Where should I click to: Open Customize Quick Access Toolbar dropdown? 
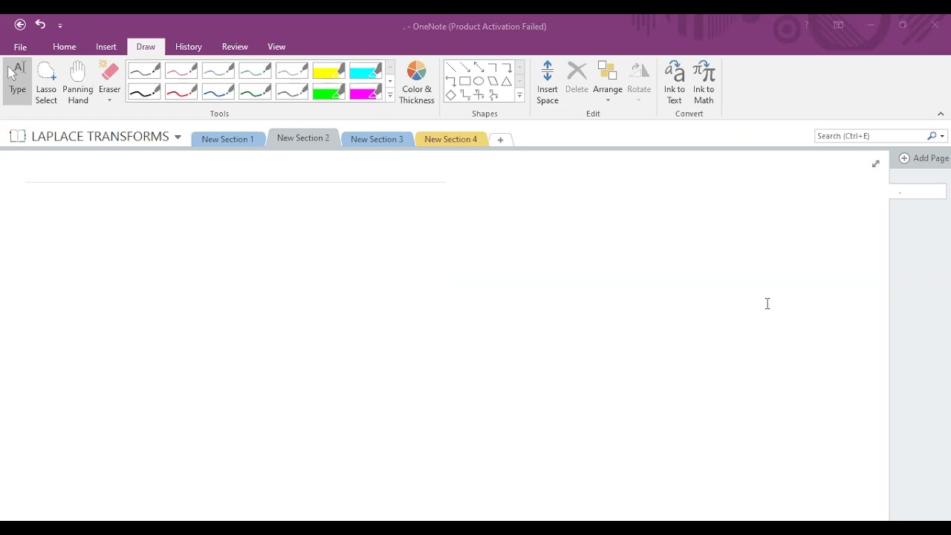click(60, 25)
